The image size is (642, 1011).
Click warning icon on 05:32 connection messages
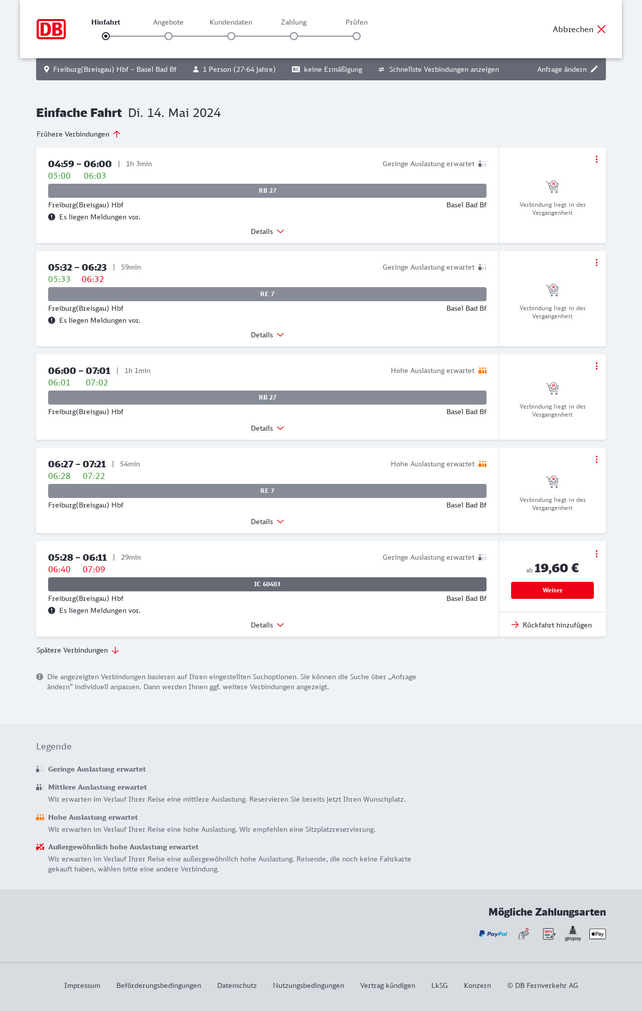click(x=52, y=320)
